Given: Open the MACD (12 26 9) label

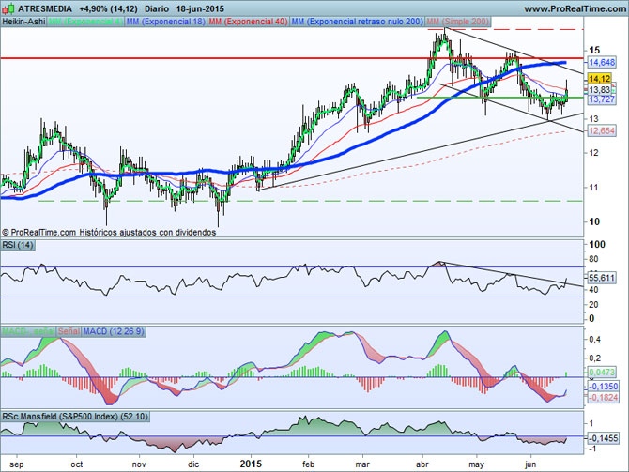Looking at the screenshot, I should [114, 331].
